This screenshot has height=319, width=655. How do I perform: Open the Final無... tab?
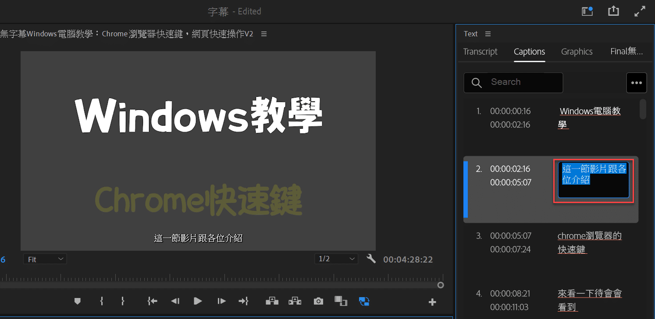627,52
